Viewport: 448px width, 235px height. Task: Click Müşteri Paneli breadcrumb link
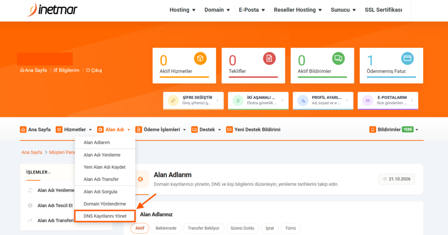tap(62, 152)
